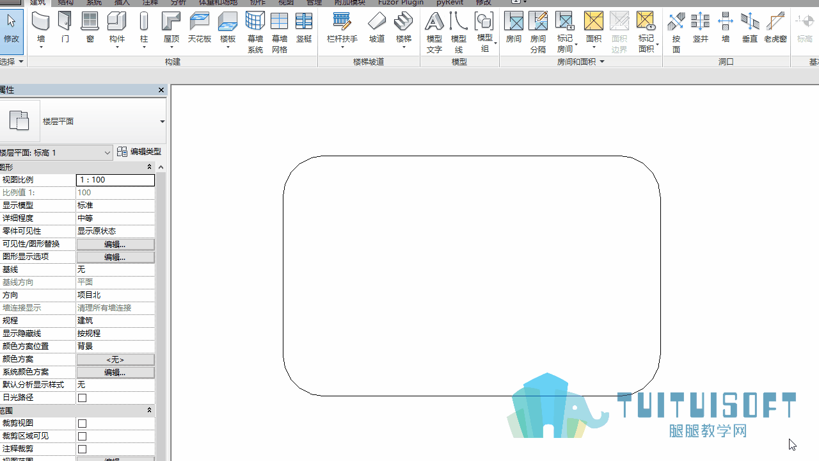This screenshot has width=819, height=461.
Task: Select the 门 (Door) tool
Action: click(x=65, y=29)
